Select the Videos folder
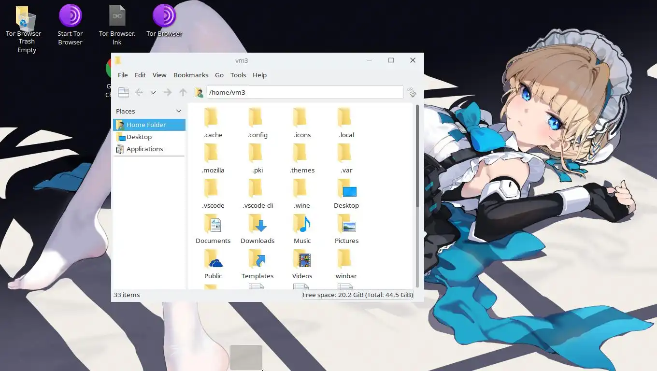Screen dimensions: 657x371 302,264
